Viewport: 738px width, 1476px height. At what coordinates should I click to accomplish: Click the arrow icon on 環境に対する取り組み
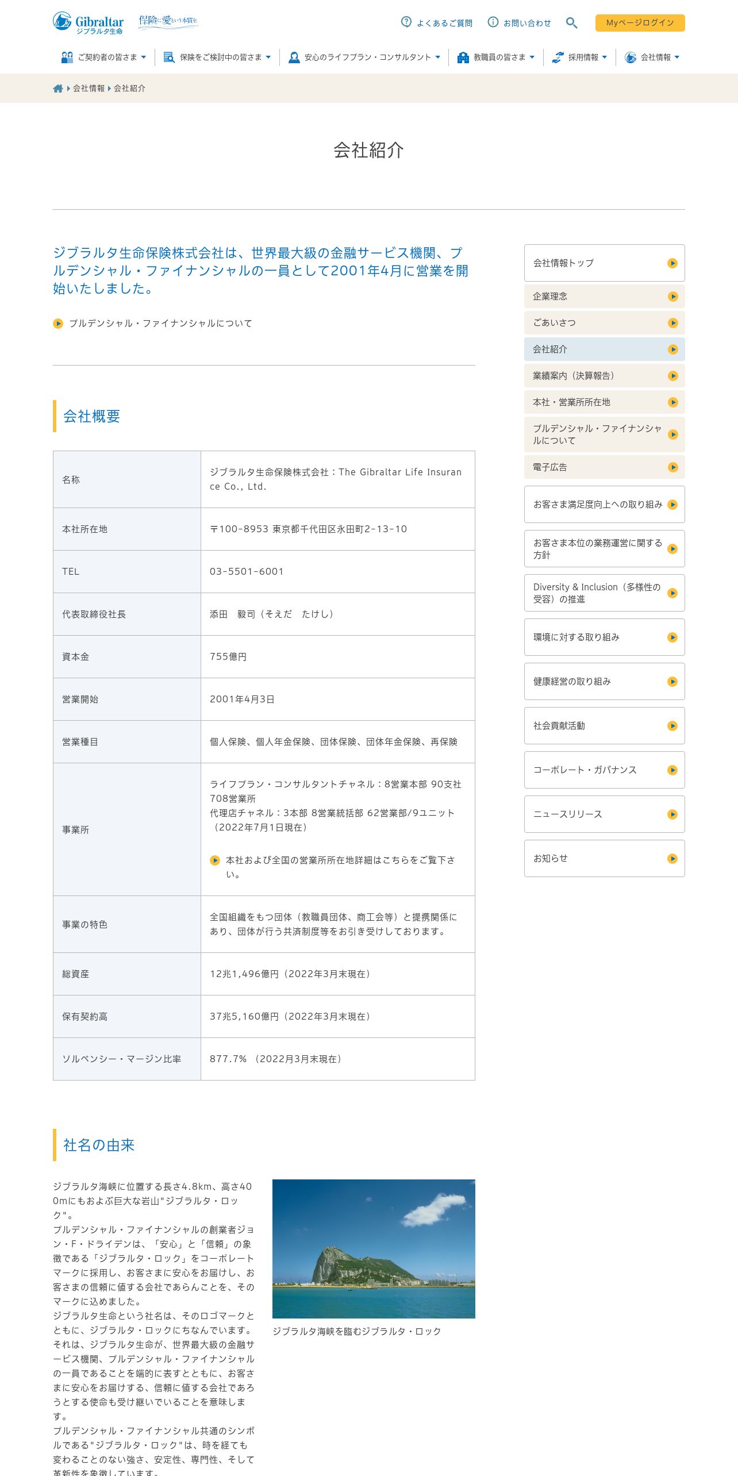[x=672, y=637]
